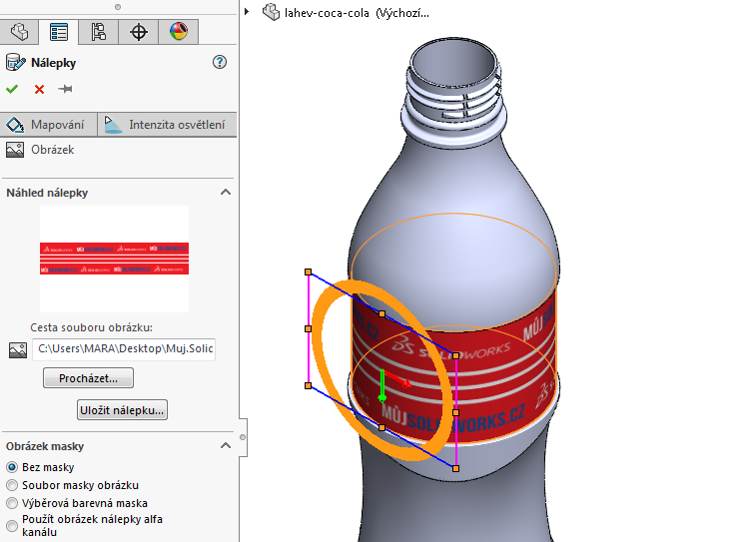Open the FeatureManager design tree tab
Screen dimensions: 749x542
click(20, 33)
